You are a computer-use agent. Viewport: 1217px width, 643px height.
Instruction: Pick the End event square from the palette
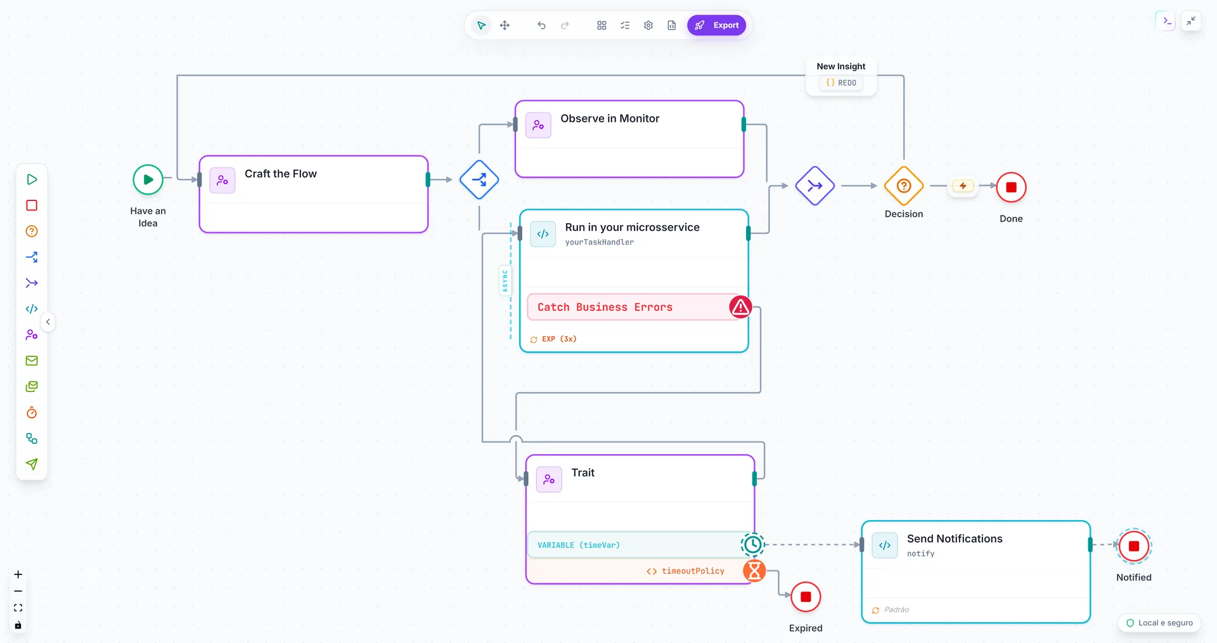coord(32,205)
